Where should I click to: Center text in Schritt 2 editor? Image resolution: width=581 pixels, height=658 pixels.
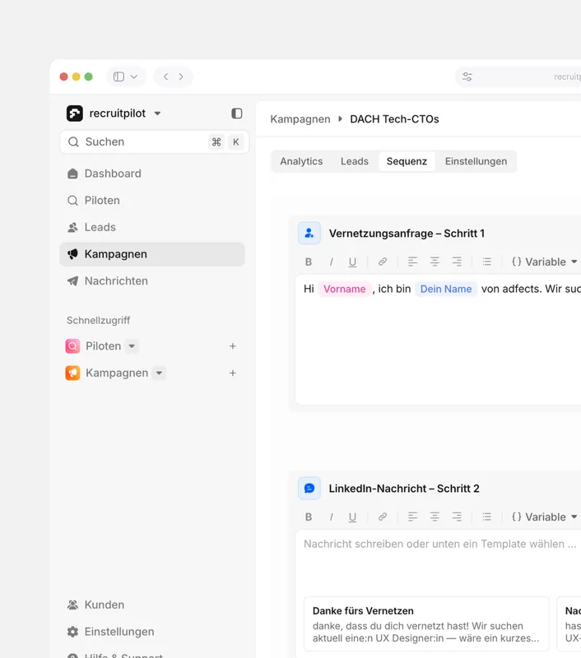click(x=435, y=517)
